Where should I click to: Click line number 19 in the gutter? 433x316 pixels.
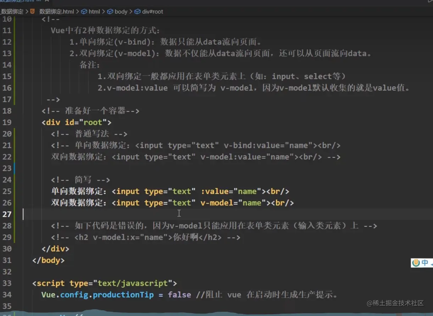pos(7,122)
